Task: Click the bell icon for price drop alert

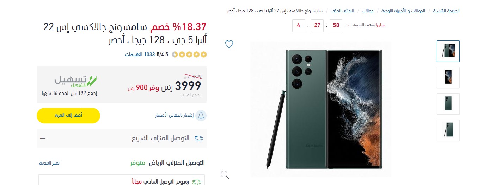Action: pyautogui.click(x=201, y=115)
